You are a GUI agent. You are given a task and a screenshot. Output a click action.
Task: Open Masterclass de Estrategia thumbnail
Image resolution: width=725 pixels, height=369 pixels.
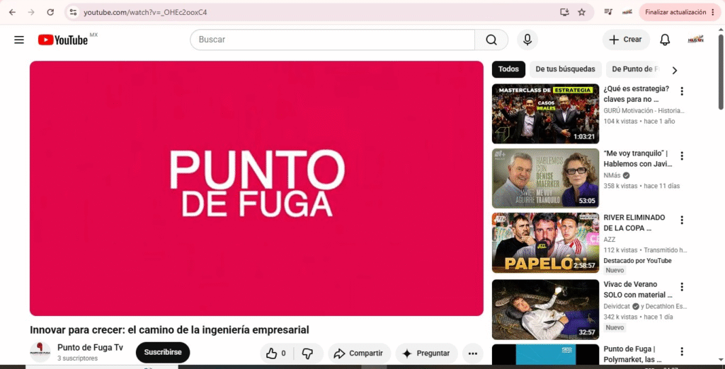(x=546, y=114)
